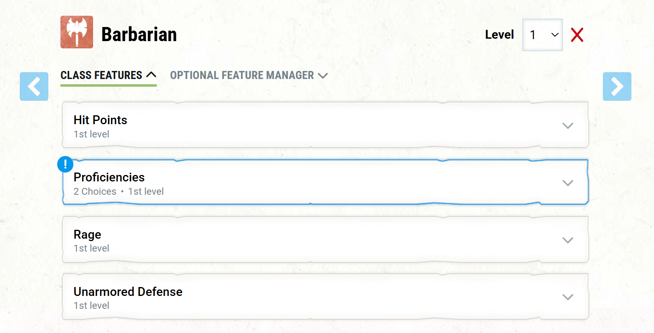Click the "2 Choices" text under Proficiencies
This screenshot has height=333, width=654.
(95, 191)
